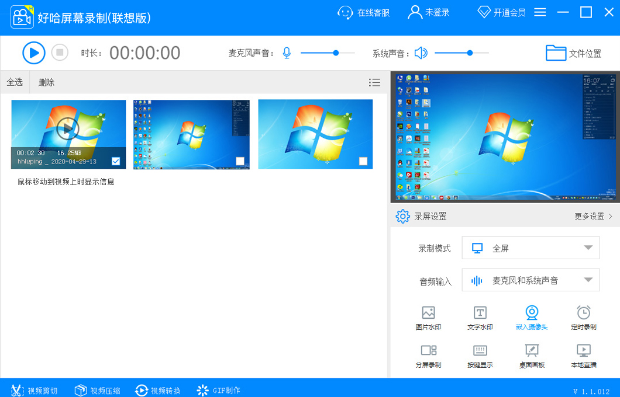Screen dimensions: 620x397
Task: Turn on 按键显示 keystroke display
Action: [x=481, y=355]
